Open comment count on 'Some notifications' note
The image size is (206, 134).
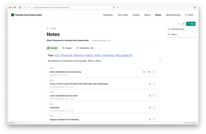pos(149,72)
